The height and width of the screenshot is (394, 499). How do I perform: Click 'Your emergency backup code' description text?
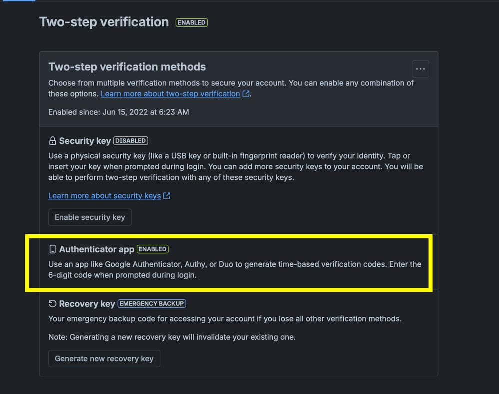click(x=225, y=319)
